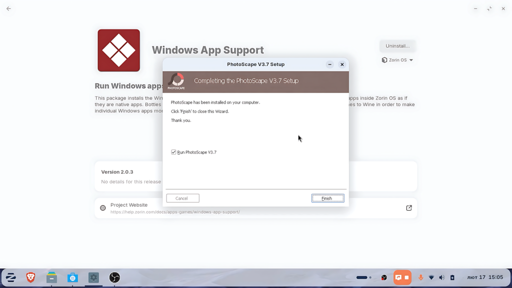This screenshot has width=512, height=288.
Task: Open the Zorin menu in taskbar
Action: point(11,277)
